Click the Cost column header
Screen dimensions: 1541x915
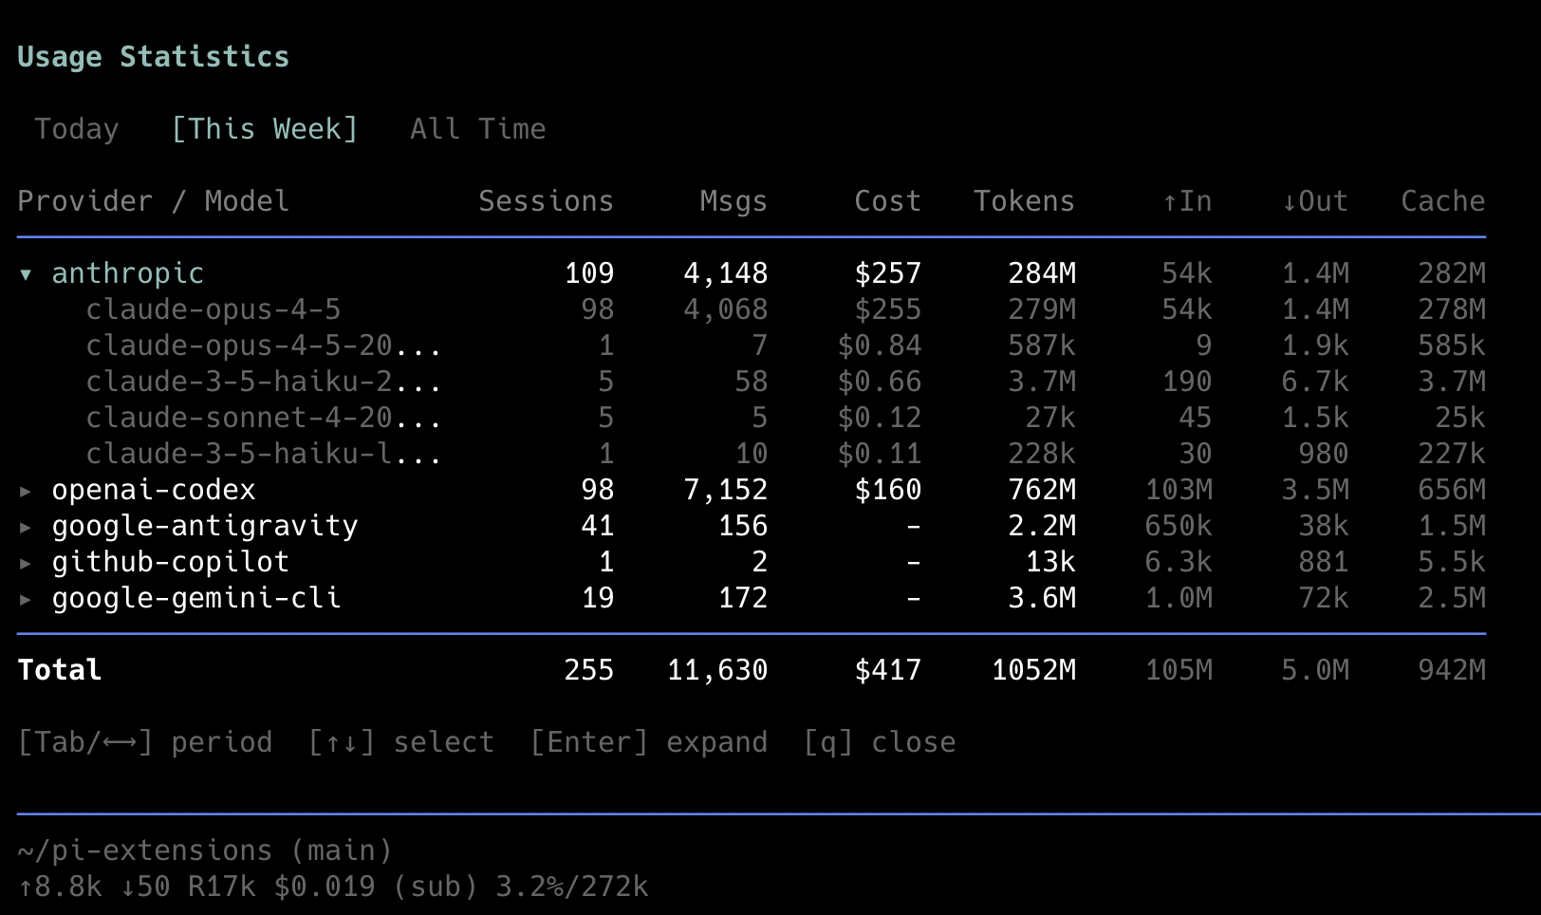(x=887, y=201)
